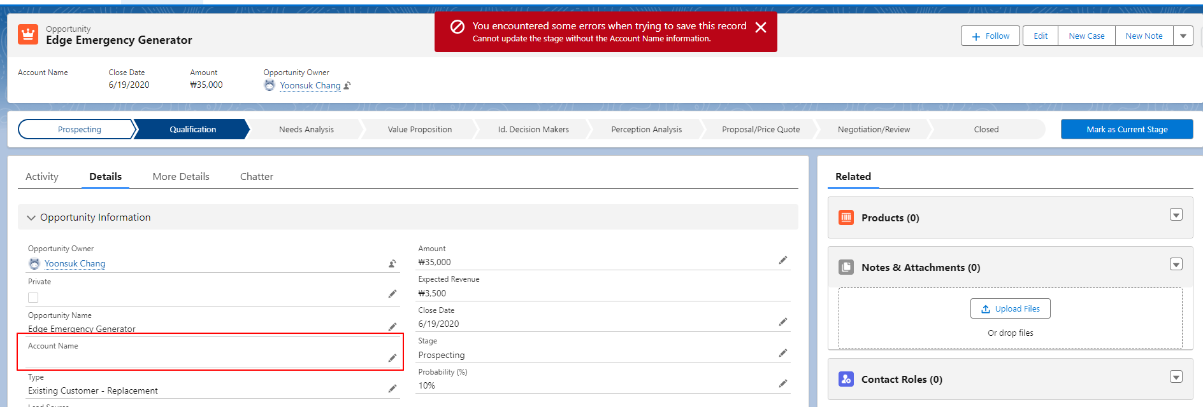Click the Products related list icon
This screenshot has height=407, width=1203.
846,217
